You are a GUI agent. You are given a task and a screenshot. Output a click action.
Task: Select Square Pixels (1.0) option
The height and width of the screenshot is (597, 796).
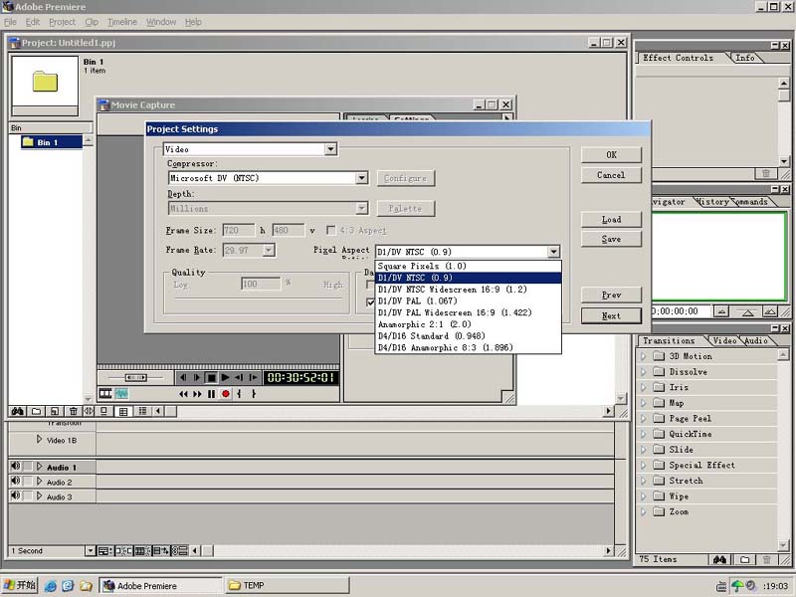[468, 266]
